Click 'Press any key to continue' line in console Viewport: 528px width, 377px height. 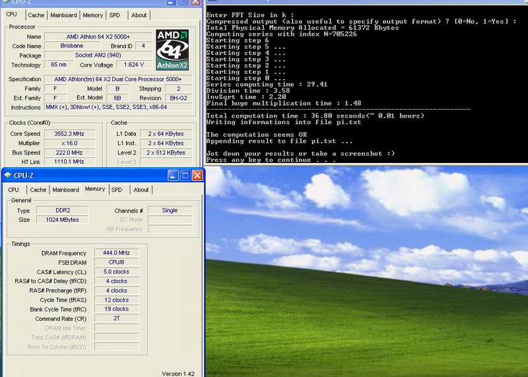pos(271,160)
